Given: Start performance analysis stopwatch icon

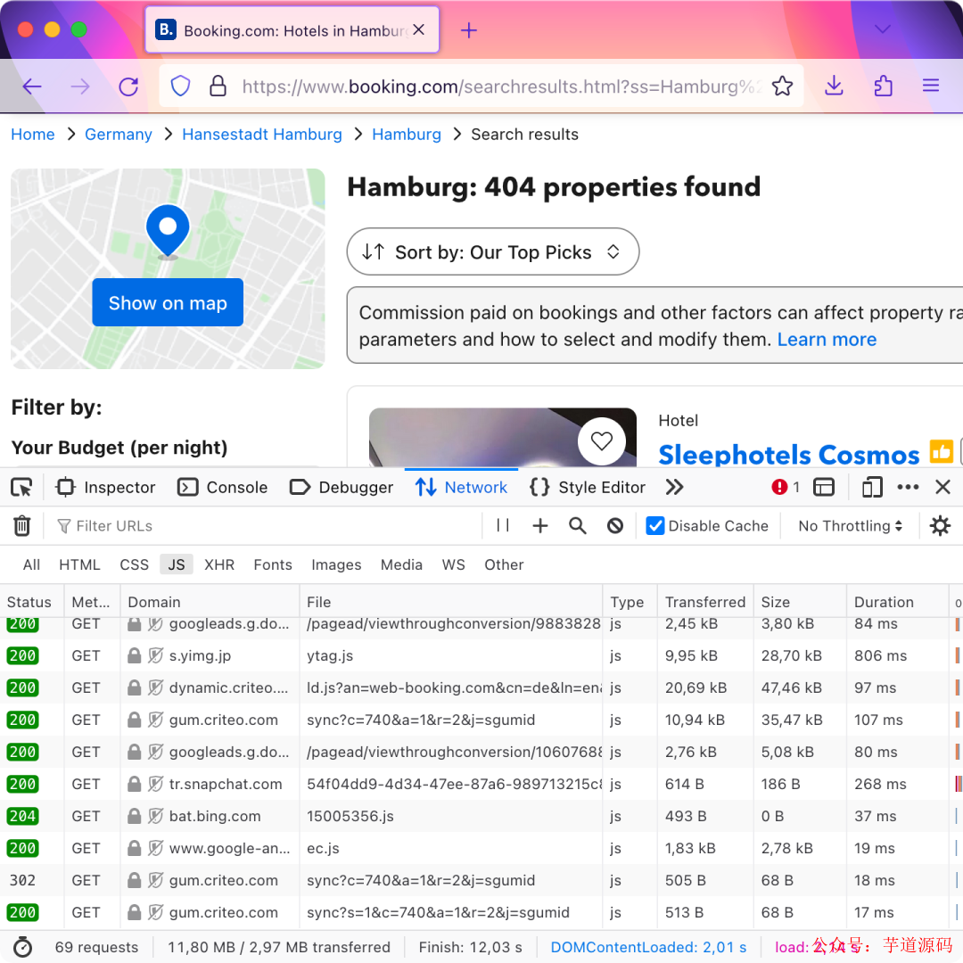Looking at the screenshot, I should click(22, 947).
